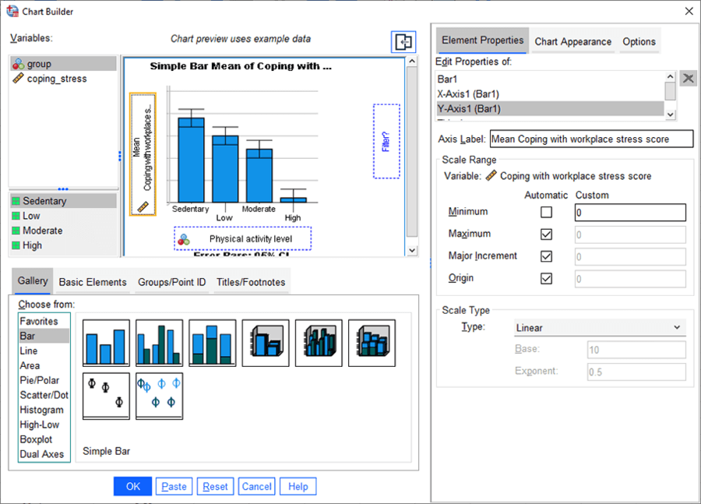Open the Titles/Footnotes tab
The image size is (701, 504).
pyautogui.click(x=250, y=282)
